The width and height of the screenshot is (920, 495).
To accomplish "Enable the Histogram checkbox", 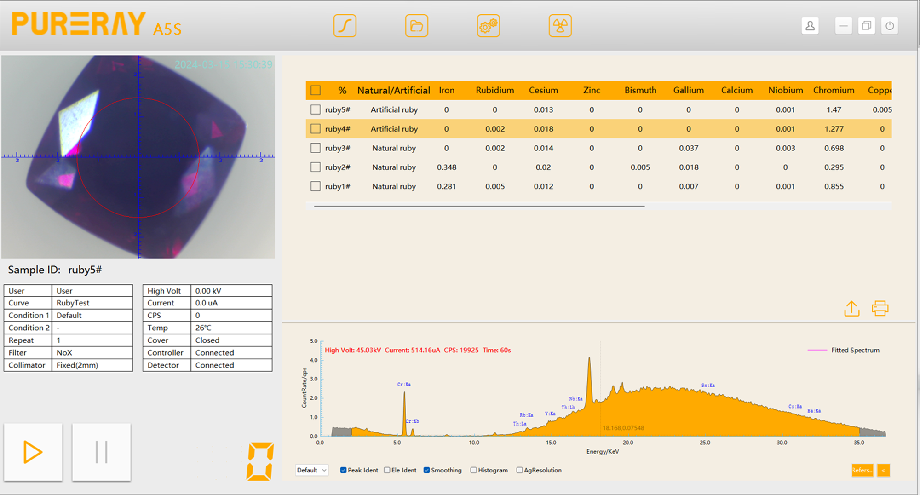I will click(x=473, y=470).
